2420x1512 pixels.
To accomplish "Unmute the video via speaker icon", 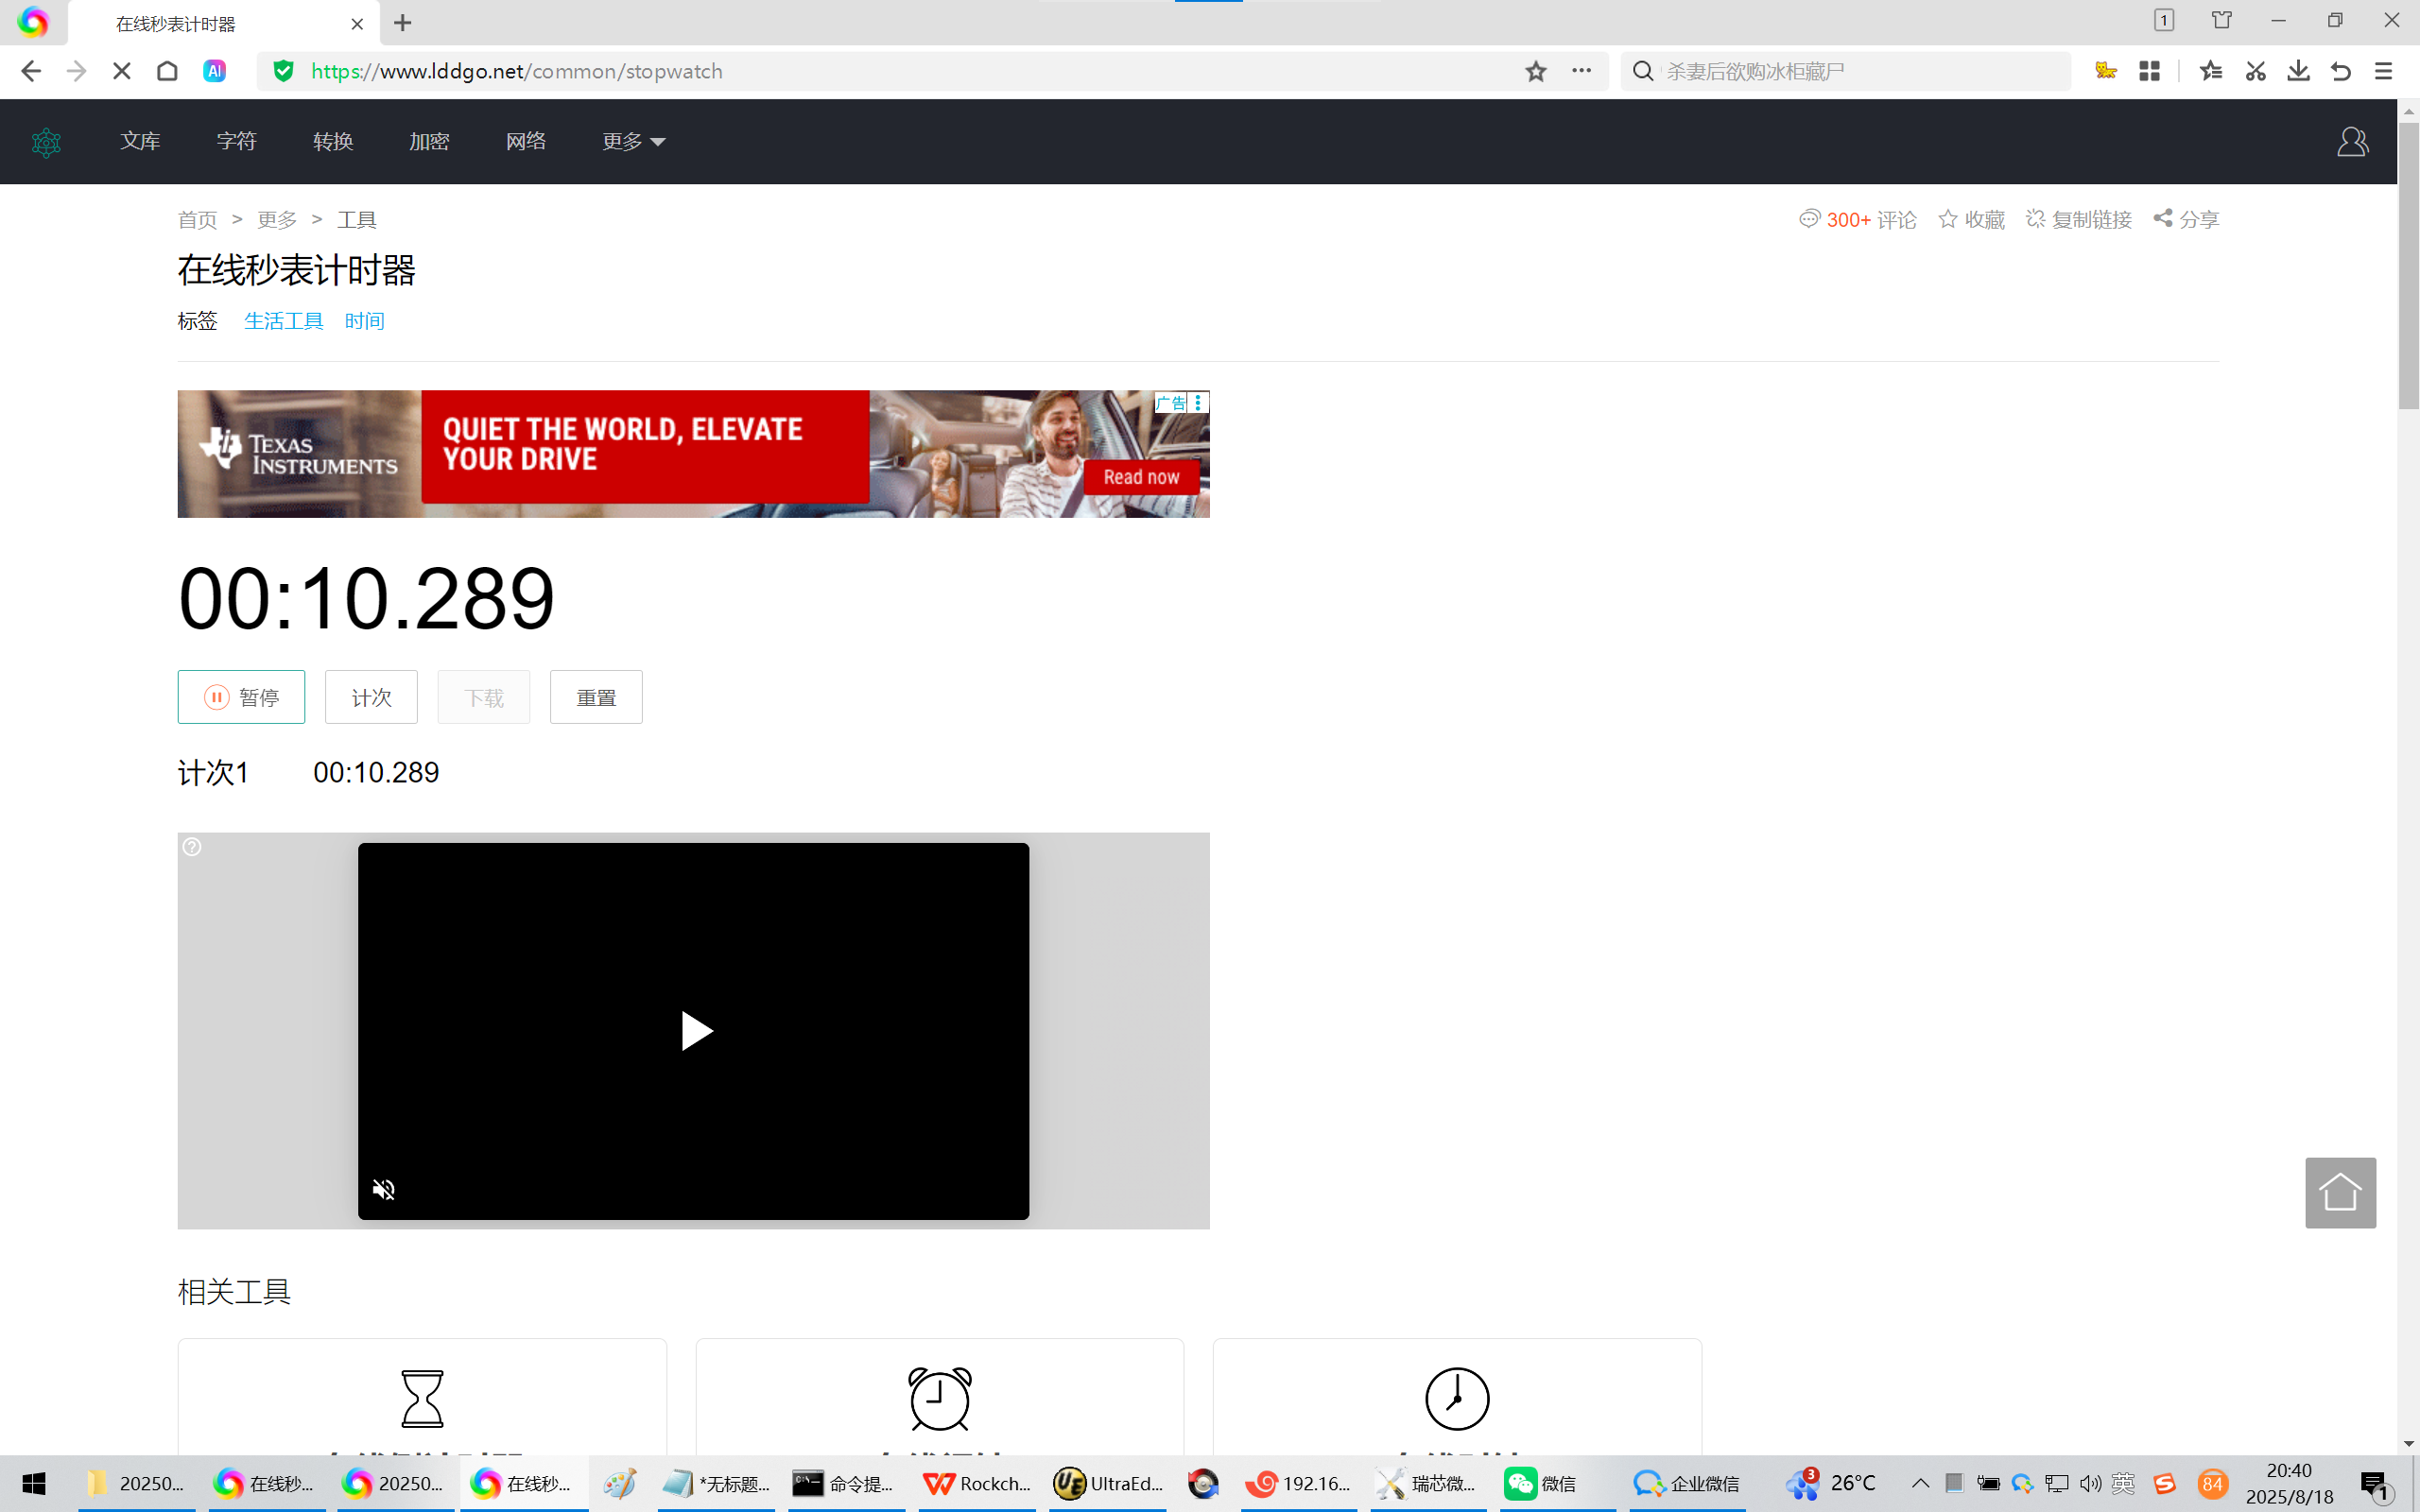I will point(384,1189).
